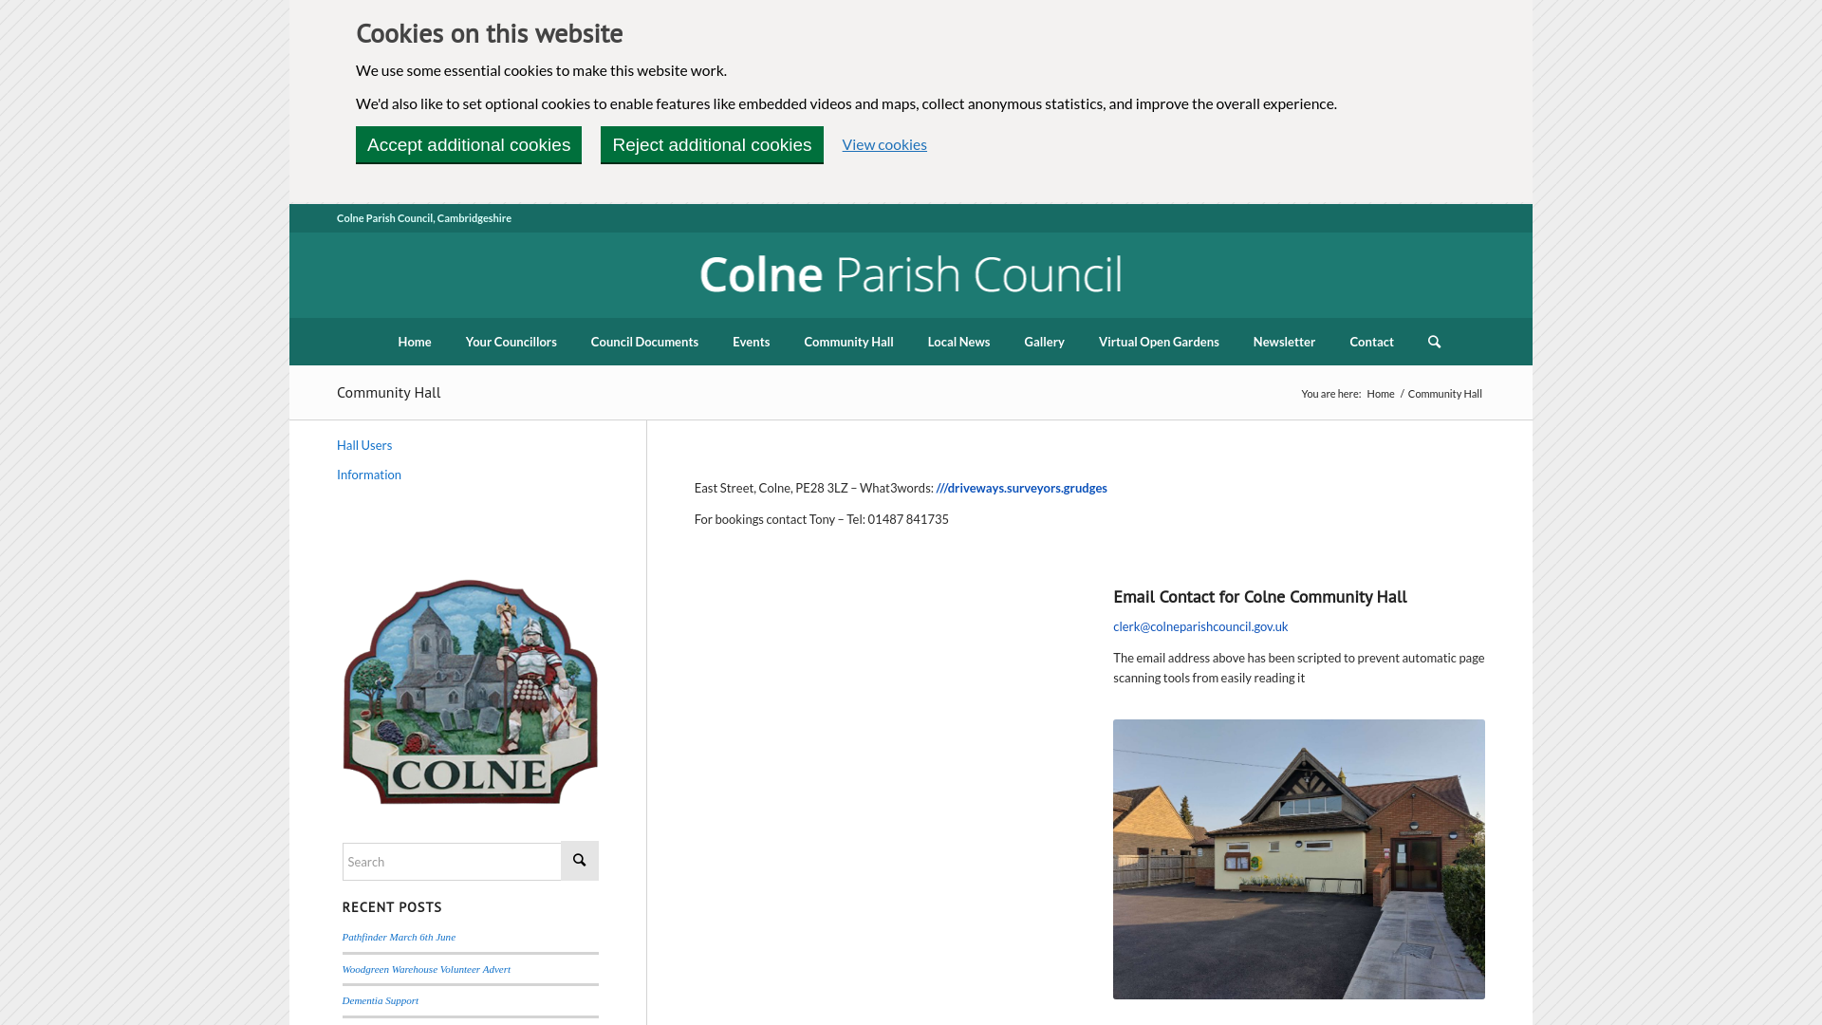This screenshot has height=1025, width=1822.
Task: Click Community Hall page title heading
Action: point(388,392)
